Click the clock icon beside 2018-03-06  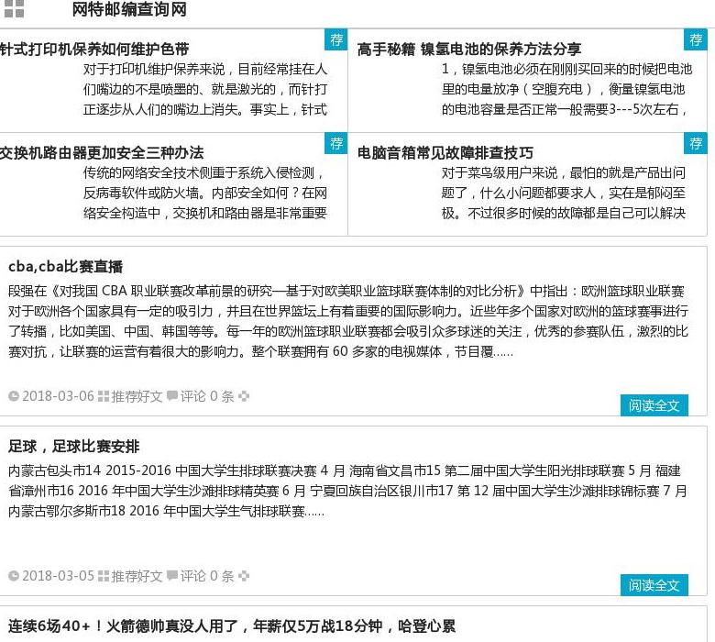click(x=14, y=396)
